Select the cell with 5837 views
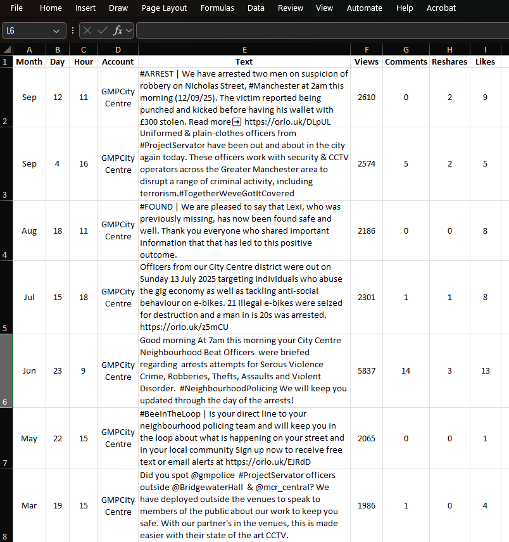Viewport: 509px width, 542px height. 367,371
